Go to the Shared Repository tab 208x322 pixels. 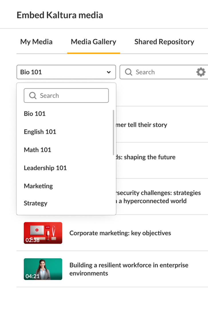[164, 42]
